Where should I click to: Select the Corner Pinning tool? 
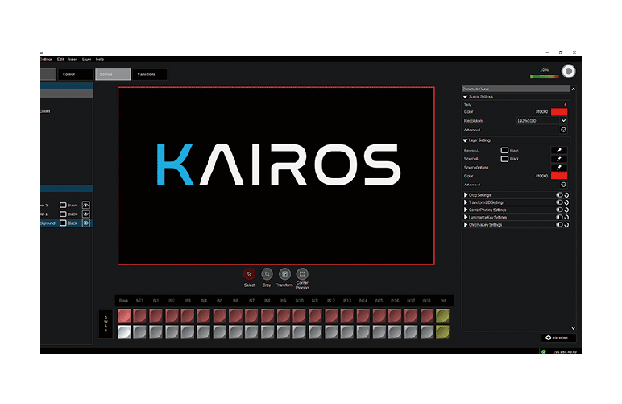302,274
